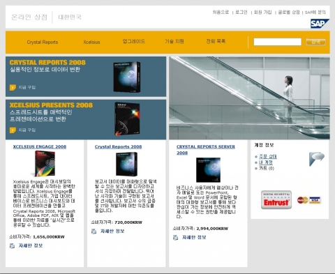Click the VISA card logo
Screen dimensions: 335x274
pos(315,200)
